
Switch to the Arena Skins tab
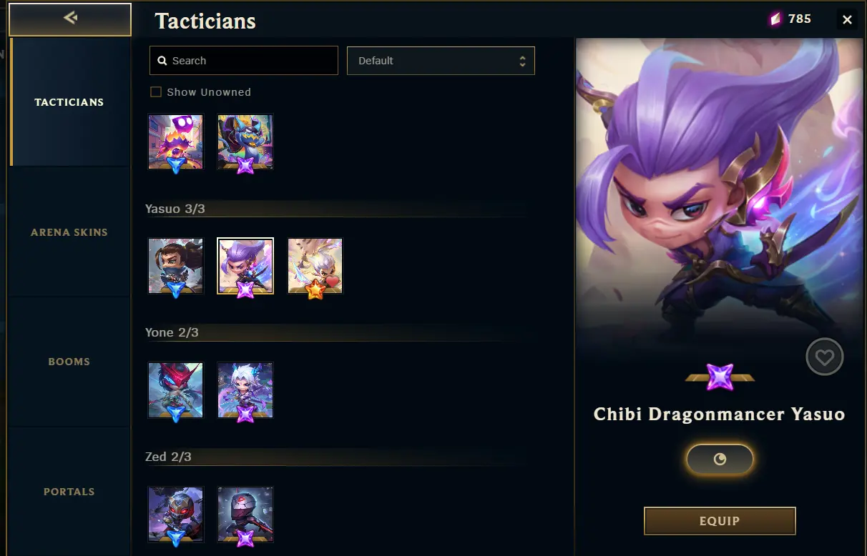69,232
